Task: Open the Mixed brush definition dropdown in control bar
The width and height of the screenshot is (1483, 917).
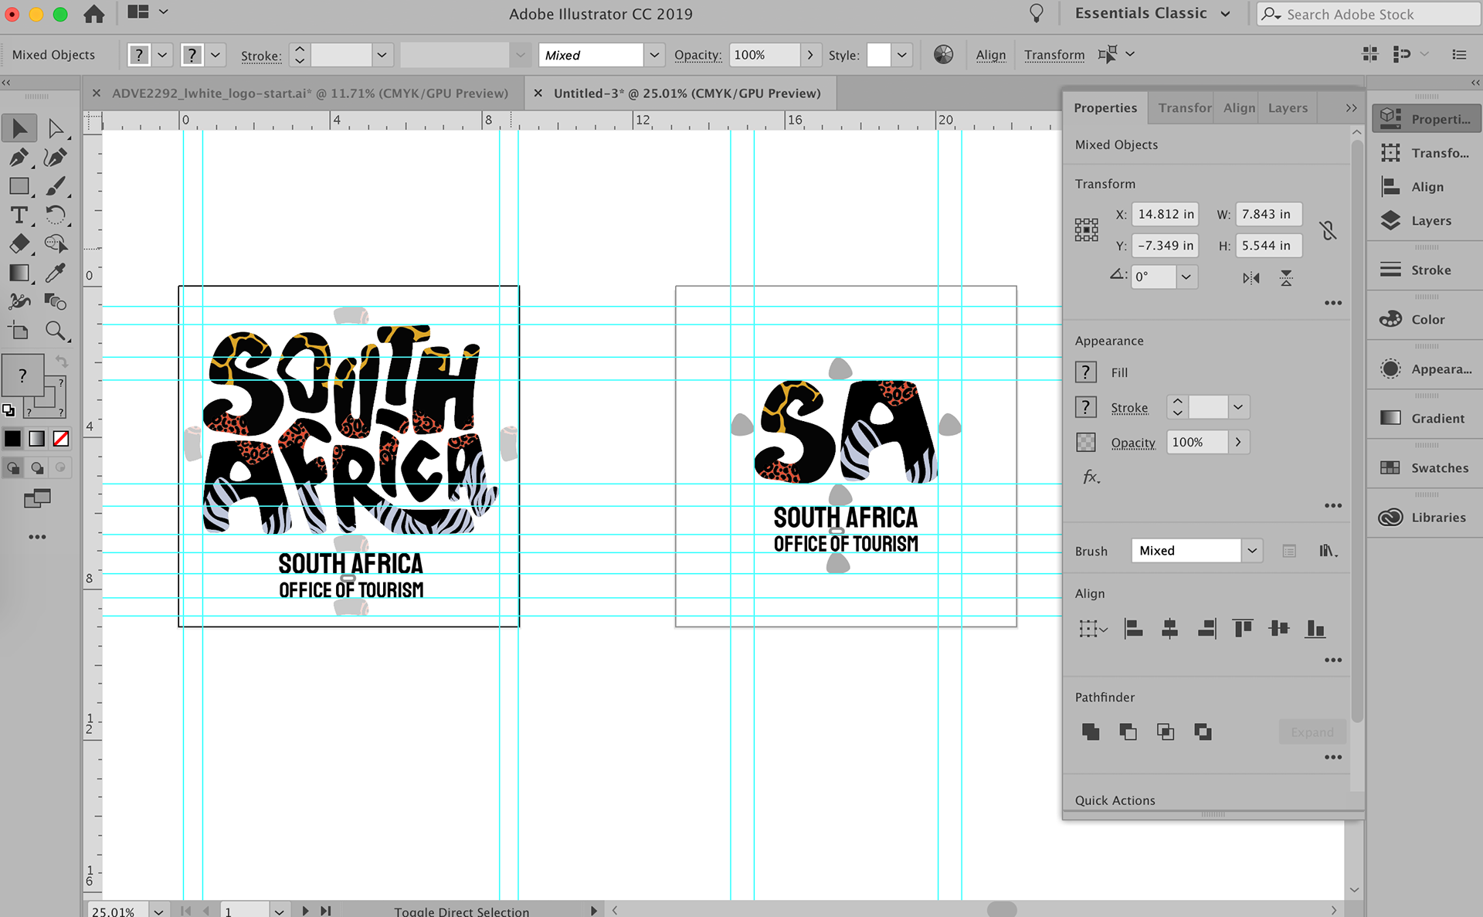Action: coord(654,55)
